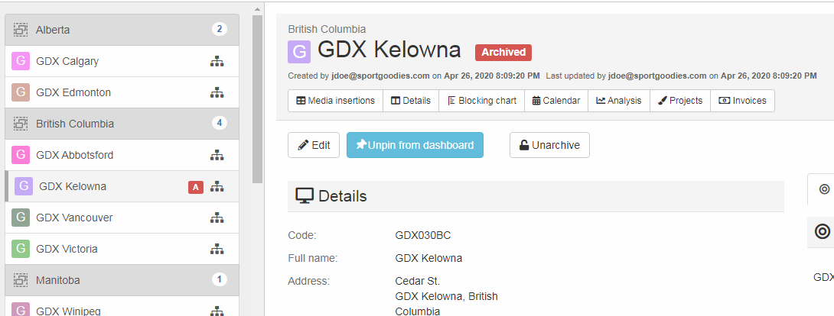Unpin GDX Kelowna from dashboard

(415, 145)
